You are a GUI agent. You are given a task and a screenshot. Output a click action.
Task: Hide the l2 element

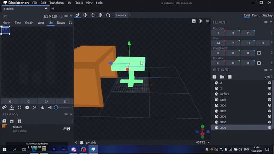(x=269, y=83)
